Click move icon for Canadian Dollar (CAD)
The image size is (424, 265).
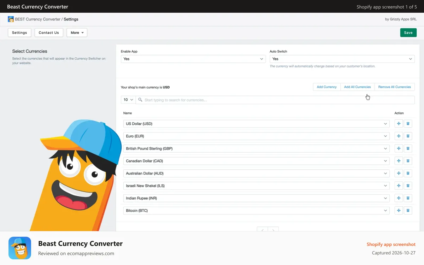click(399, 161)
